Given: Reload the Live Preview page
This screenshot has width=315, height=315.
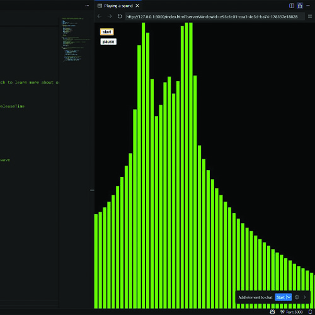Looking at the screenshot, I should coord(120,16).
